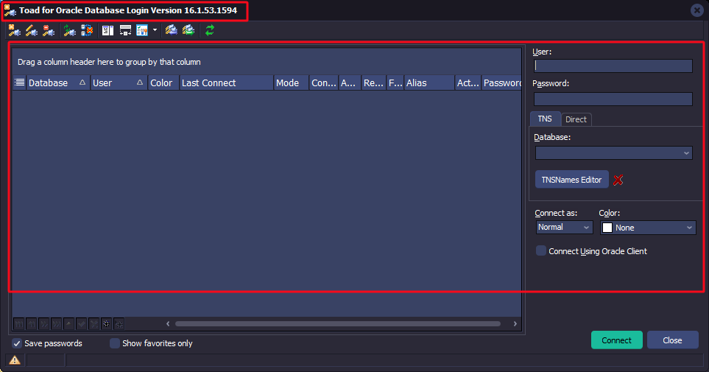
Task: Click the Alias column header
Action: [428, 83]
